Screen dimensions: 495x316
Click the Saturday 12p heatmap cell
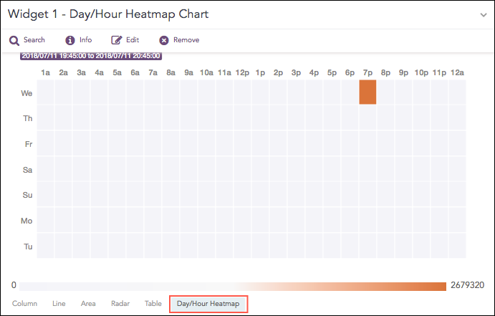tap(242, 169)
